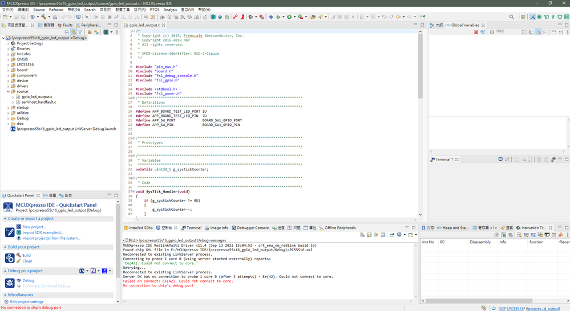Screen dimensions: 570x311
Task: Toggle the Develop perspective button at top right
Action: [x=532, y=17]
